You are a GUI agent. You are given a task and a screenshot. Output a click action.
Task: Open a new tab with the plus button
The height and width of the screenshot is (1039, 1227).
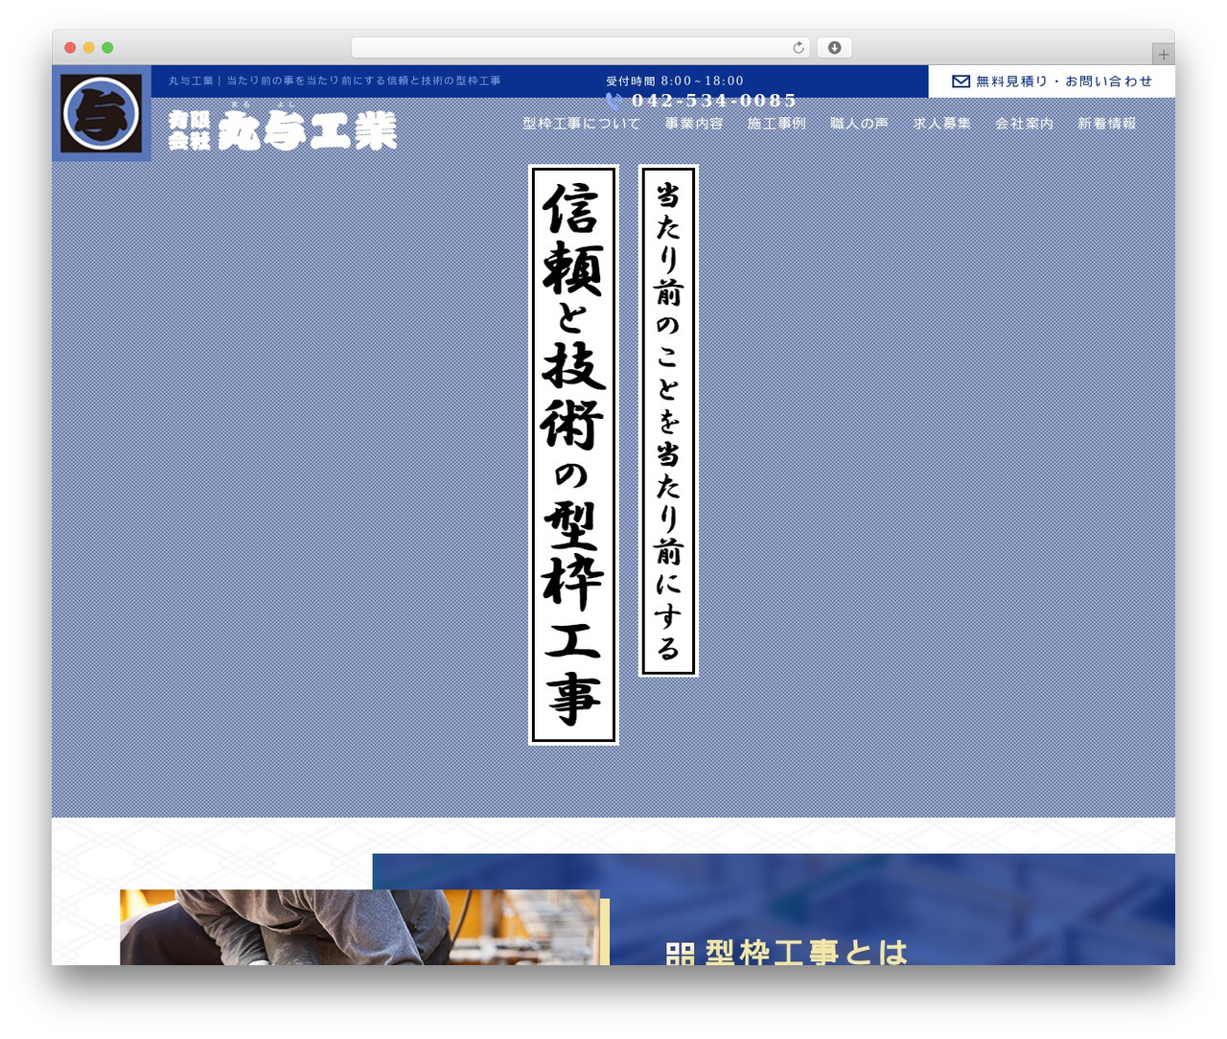1164,55
